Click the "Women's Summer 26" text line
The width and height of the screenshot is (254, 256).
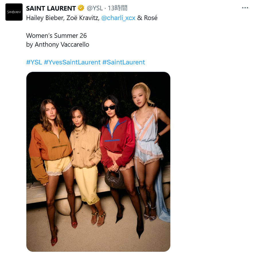(x=56, y=36)
